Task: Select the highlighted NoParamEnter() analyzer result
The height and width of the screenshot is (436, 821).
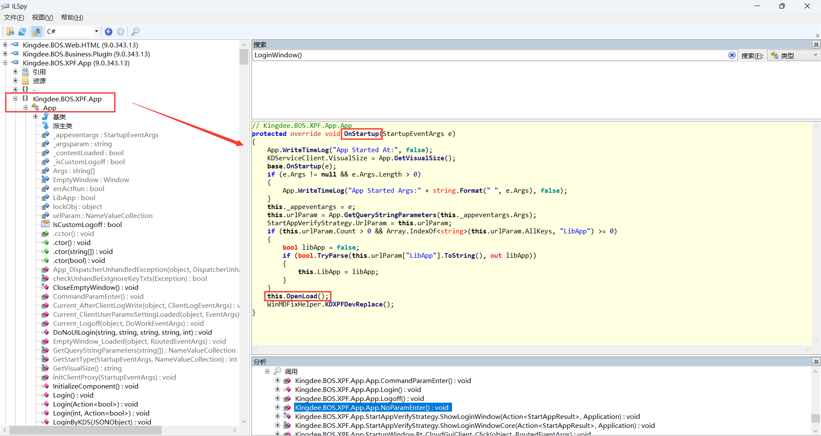Action: pos(372,407)
